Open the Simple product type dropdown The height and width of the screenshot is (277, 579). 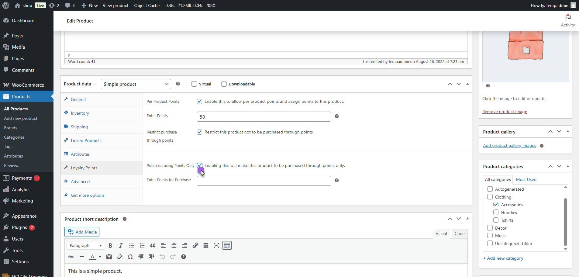pyautogui.click(x=136, y=84)
